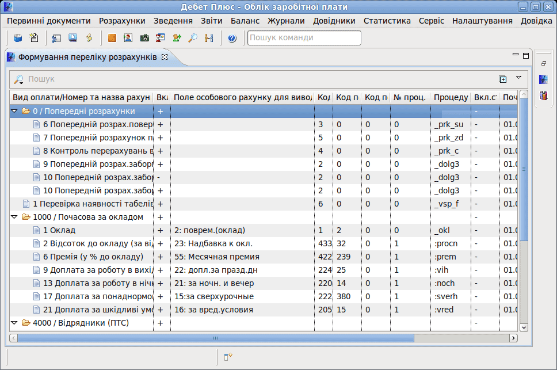Image resolution: width=557 pixels, height=370 pixels.
Task: Click the Вкл.ст column header
Action: pyautogui.click(x=485, y=97)
